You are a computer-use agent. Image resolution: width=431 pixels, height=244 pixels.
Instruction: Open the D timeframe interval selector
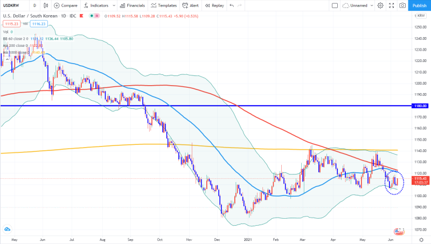click(34, 5)
